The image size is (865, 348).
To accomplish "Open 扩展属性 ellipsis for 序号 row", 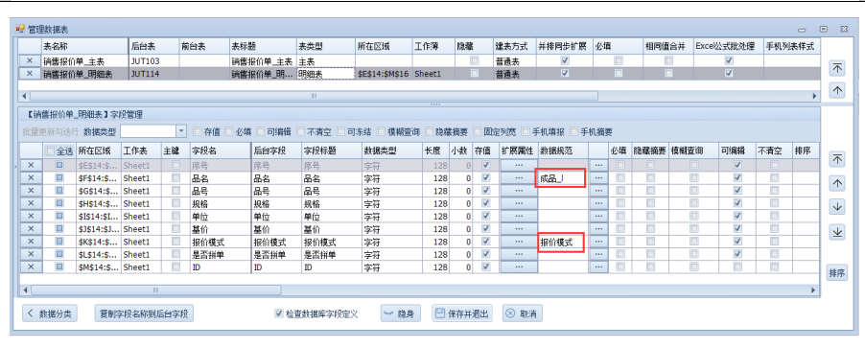I will click(x=519, y=165).
